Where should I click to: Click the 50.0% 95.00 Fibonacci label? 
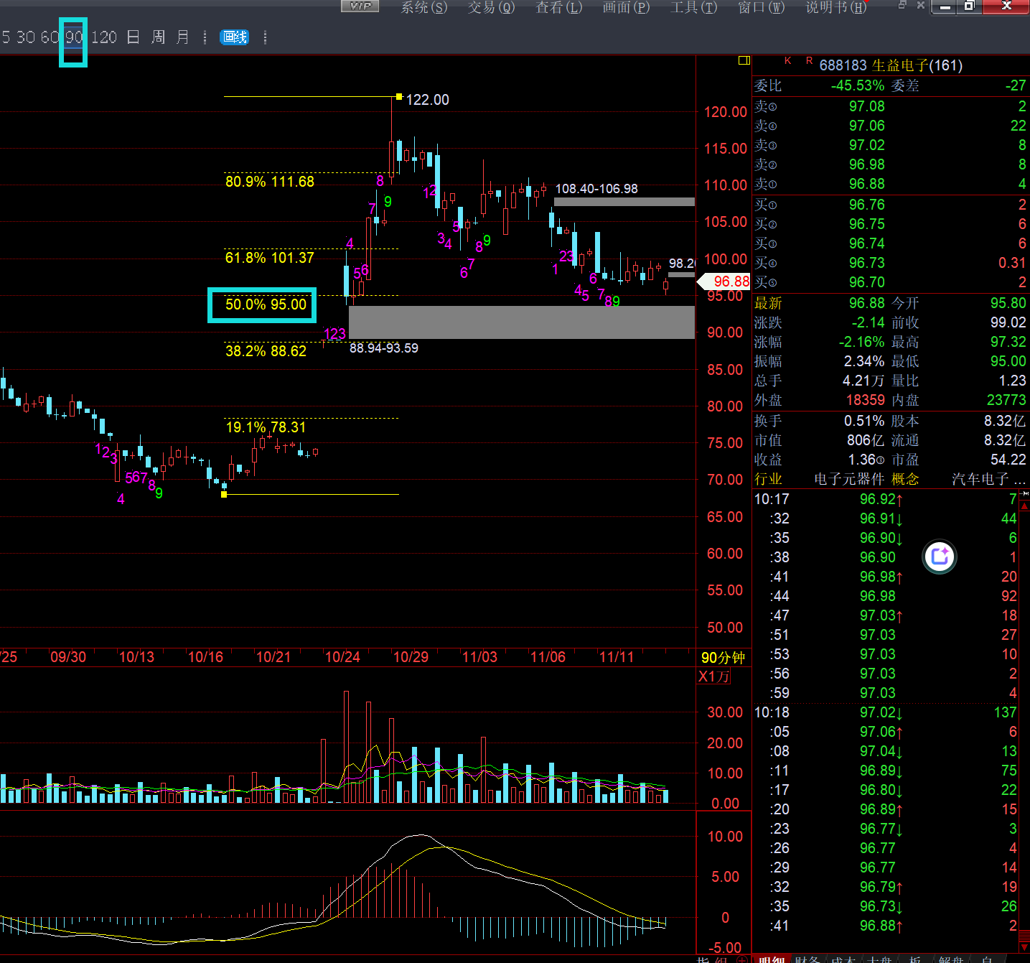coord(266,304)
